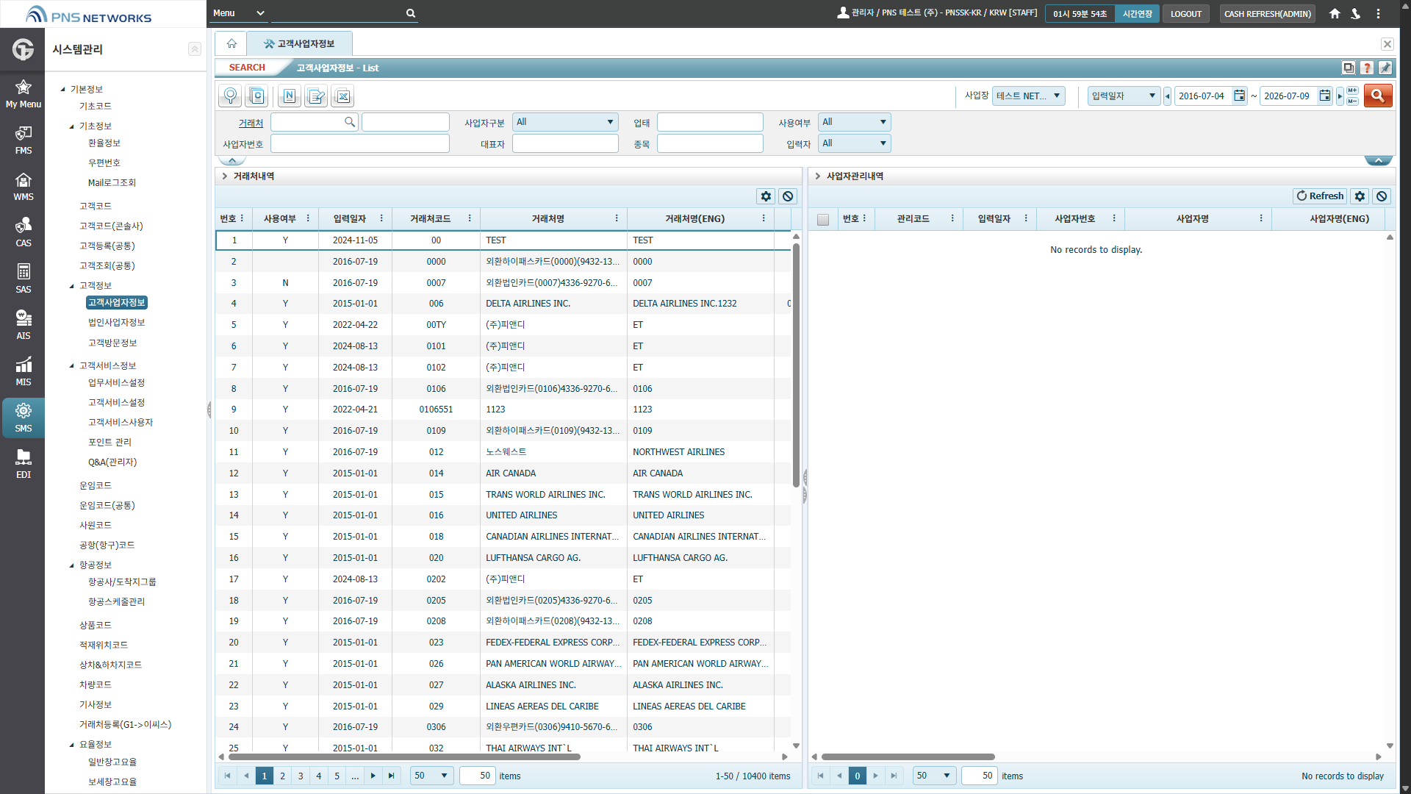This screenshot has height=794, width=1411.
Task: Click the LOGOUT button
Action: coord(1186,13)
